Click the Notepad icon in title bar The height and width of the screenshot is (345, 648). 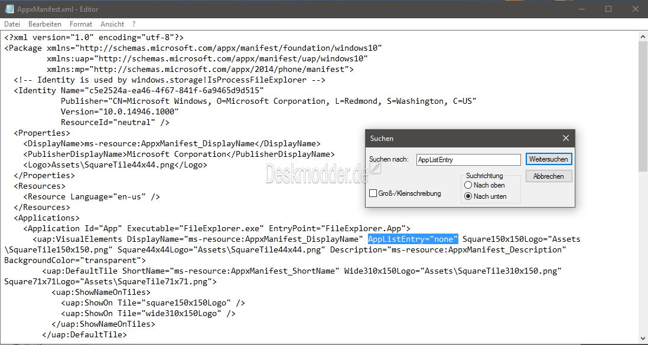pos(9,9)
